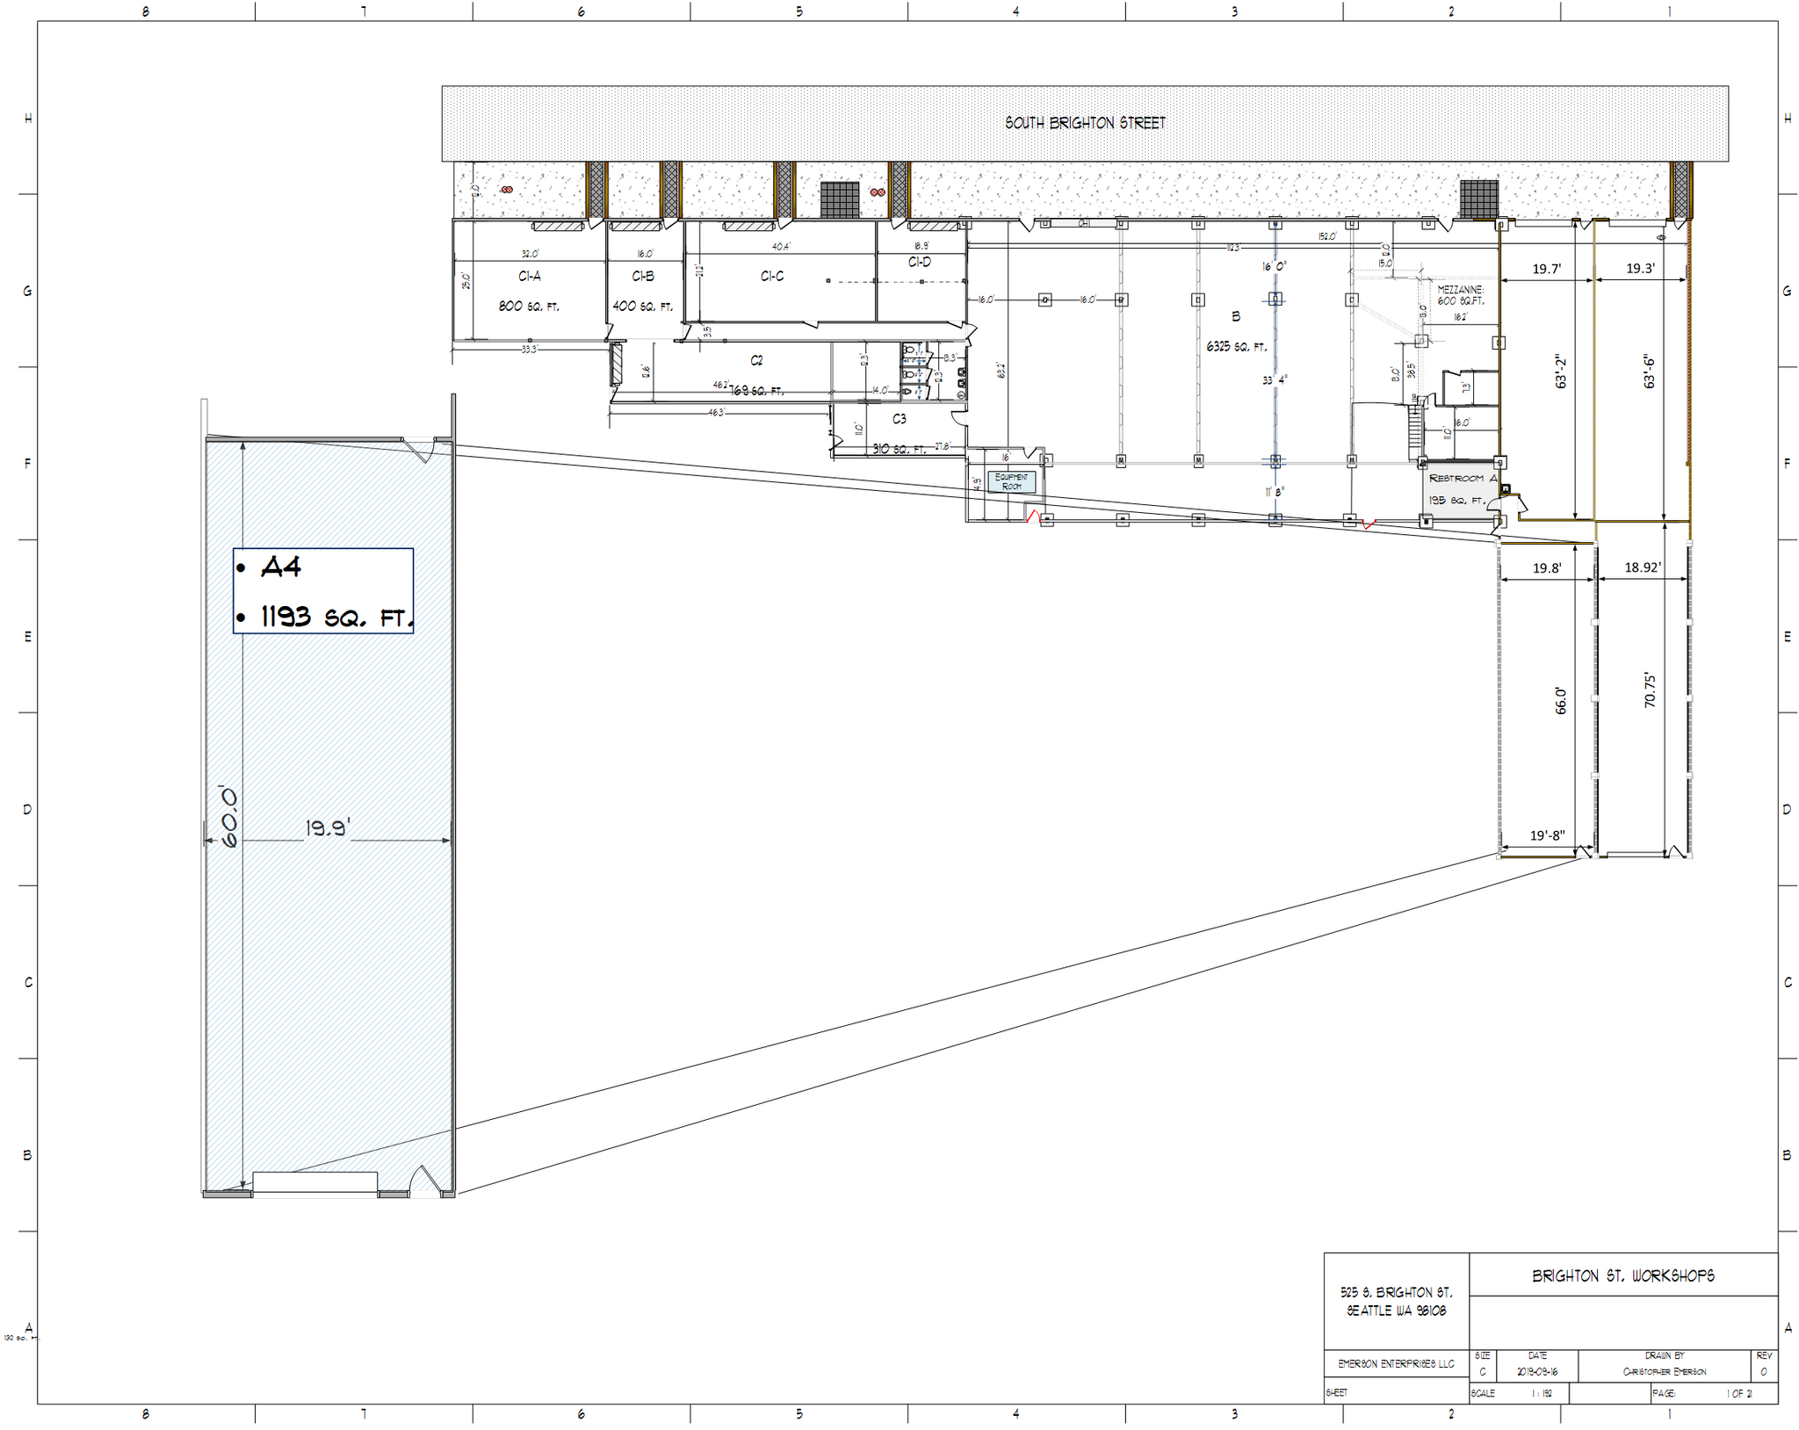1799x1430 pixels.
Task: Click the 'SEATTLE WA 98108' line
Action: point(1396,1311)
